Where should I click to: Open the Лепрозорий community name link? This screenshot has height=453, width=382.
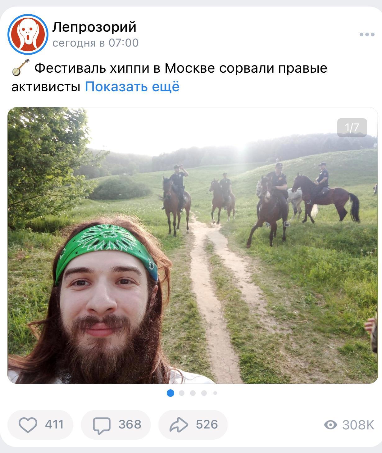coord(94,27)
